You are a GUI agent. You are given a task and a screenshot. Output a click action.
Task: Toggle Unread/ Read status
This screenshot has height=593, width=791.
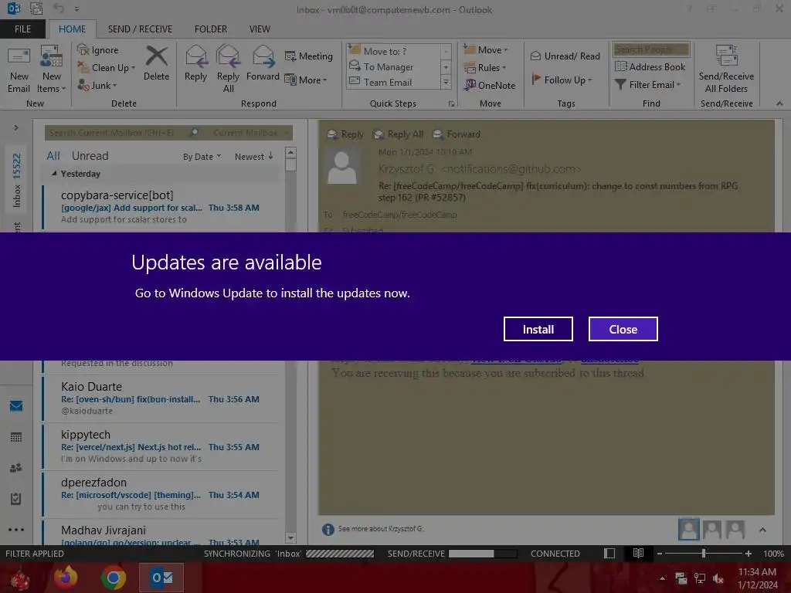[565, 56]
